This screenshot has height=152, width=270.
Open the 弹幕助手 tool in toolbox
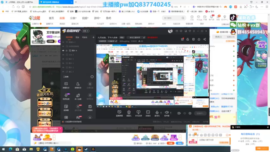[66, 85]
